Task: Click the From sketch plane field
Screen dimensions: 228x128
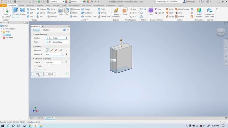Action: [57, 42]
